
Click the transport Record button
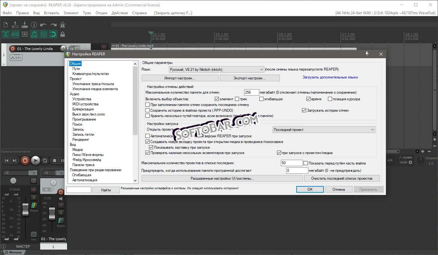point(25,161)
